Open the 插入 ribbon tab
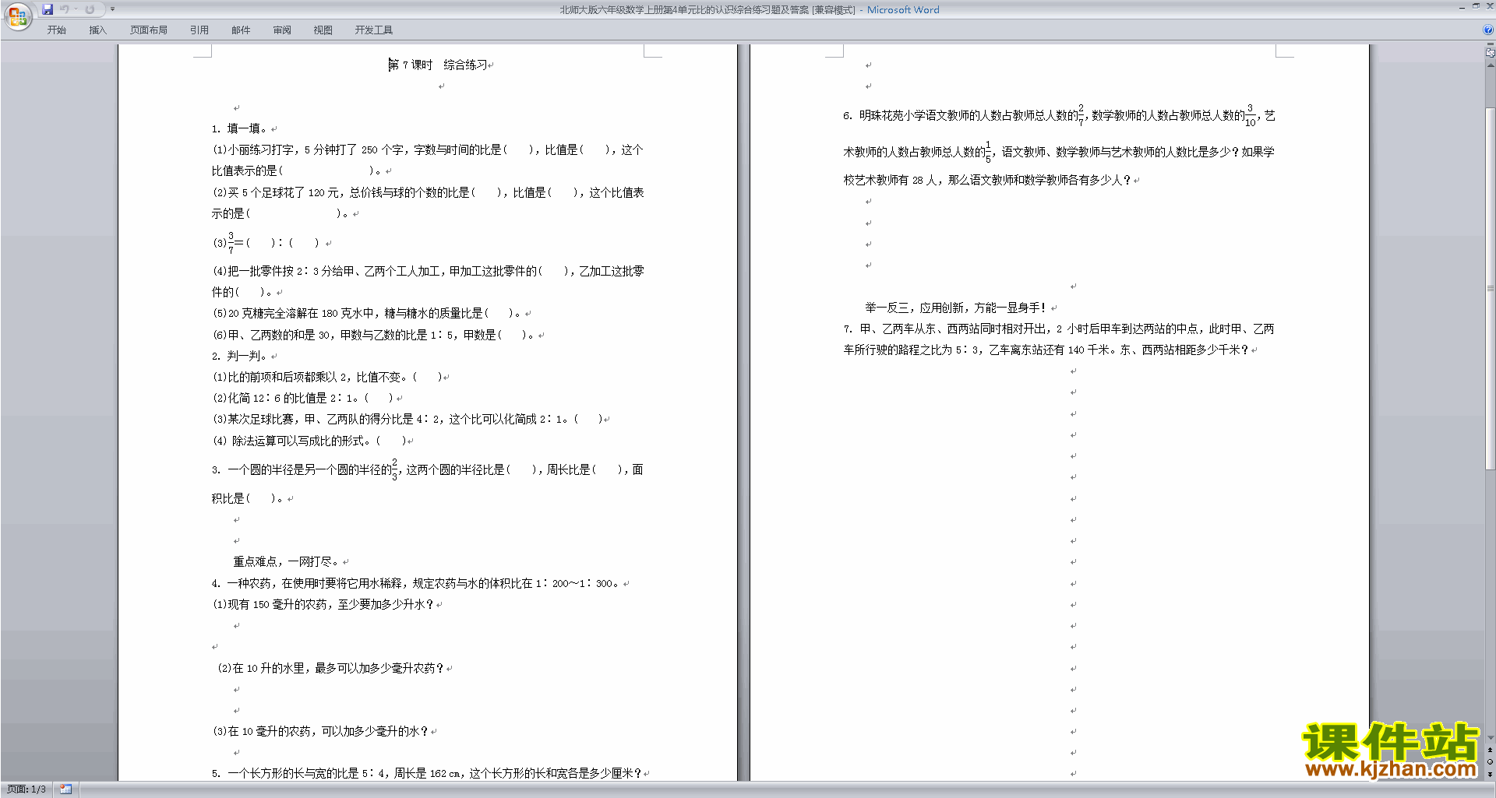 click(x=97, y=30)
